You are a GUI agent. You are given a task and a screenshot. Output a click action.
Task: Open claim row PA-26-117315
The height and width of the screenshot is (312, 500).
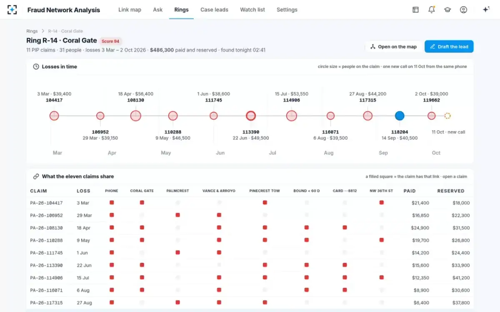click(x=250, y=303)
